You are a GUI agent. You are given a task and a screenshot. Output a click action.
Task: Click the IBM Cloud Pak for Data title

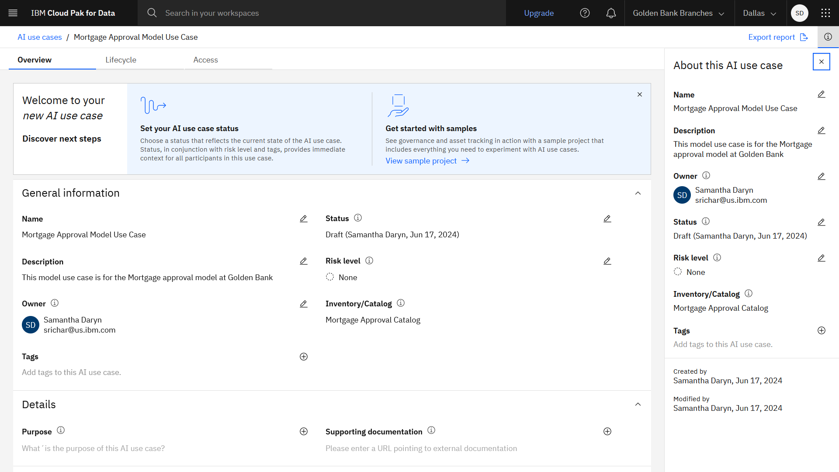click(x=73, y=13)
